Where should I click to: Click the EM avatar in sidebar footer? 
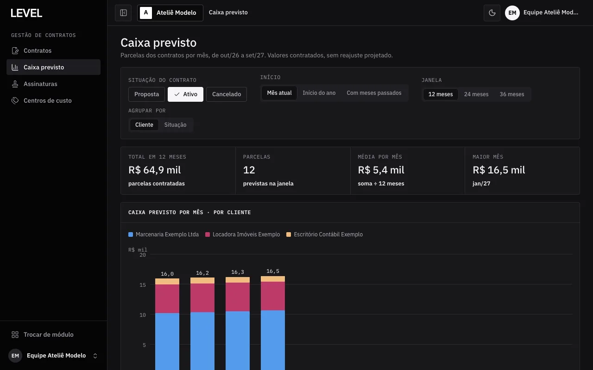(x=15, y=356)
